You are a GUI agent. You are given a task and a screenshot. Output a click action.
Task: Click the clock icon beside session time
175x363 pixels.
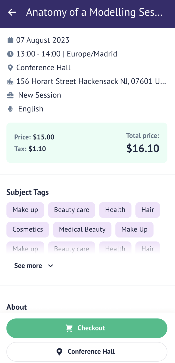[10, 54]
